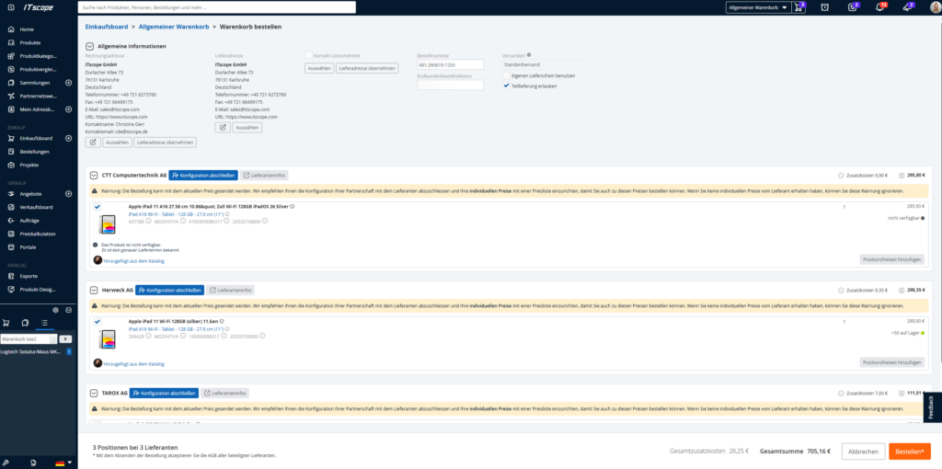
Task: Add a new collection via plus next to Sammlungen
Action: click(x=68, y=82)
